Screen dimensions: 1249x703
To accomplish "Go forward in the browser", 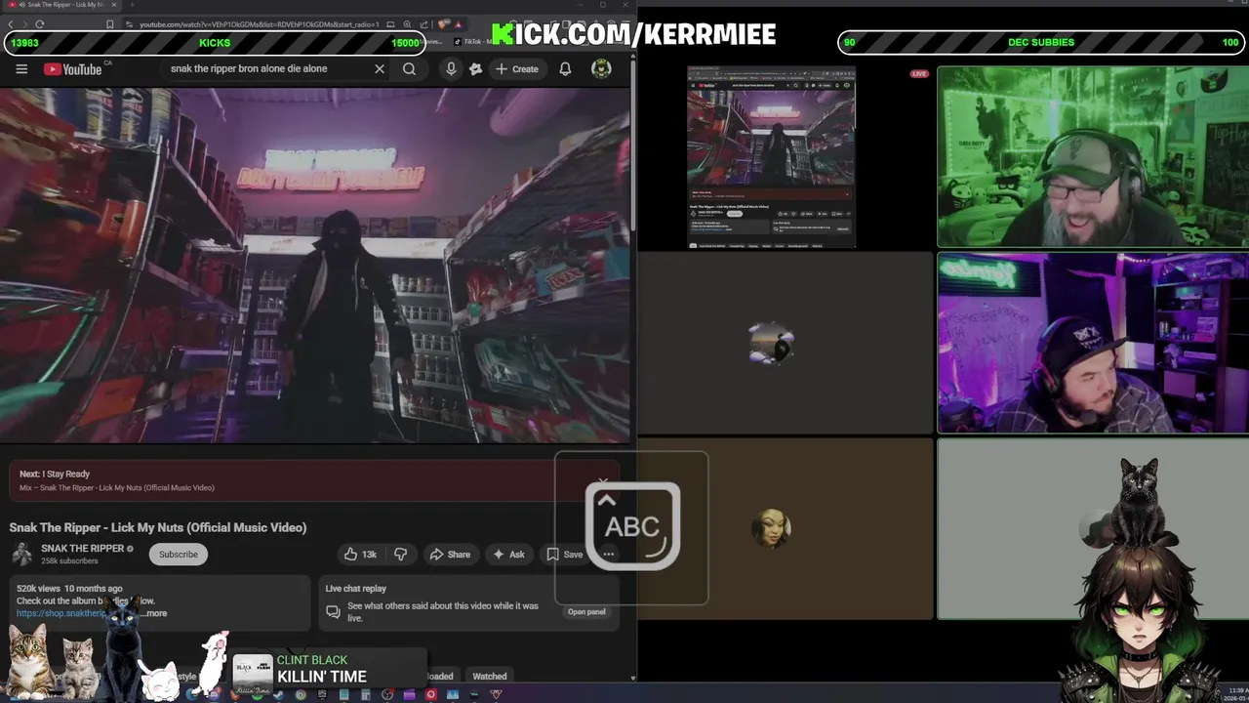I will point(25,24).
